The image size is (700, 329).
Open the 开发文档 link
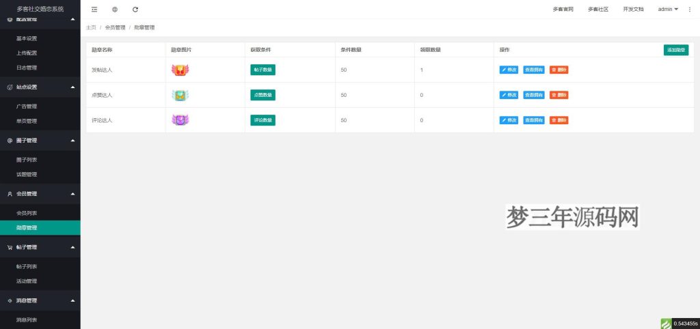point(633,10)
